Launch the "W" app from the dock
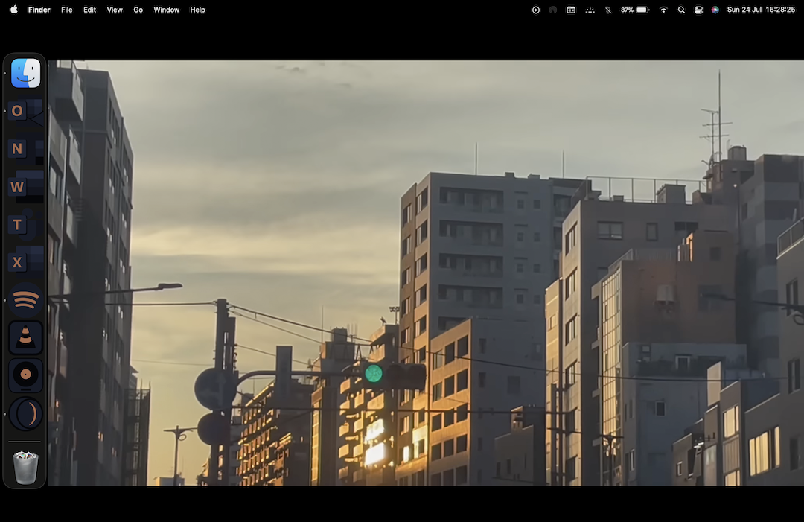The image size is (804, 522). [x=17, y=187]
